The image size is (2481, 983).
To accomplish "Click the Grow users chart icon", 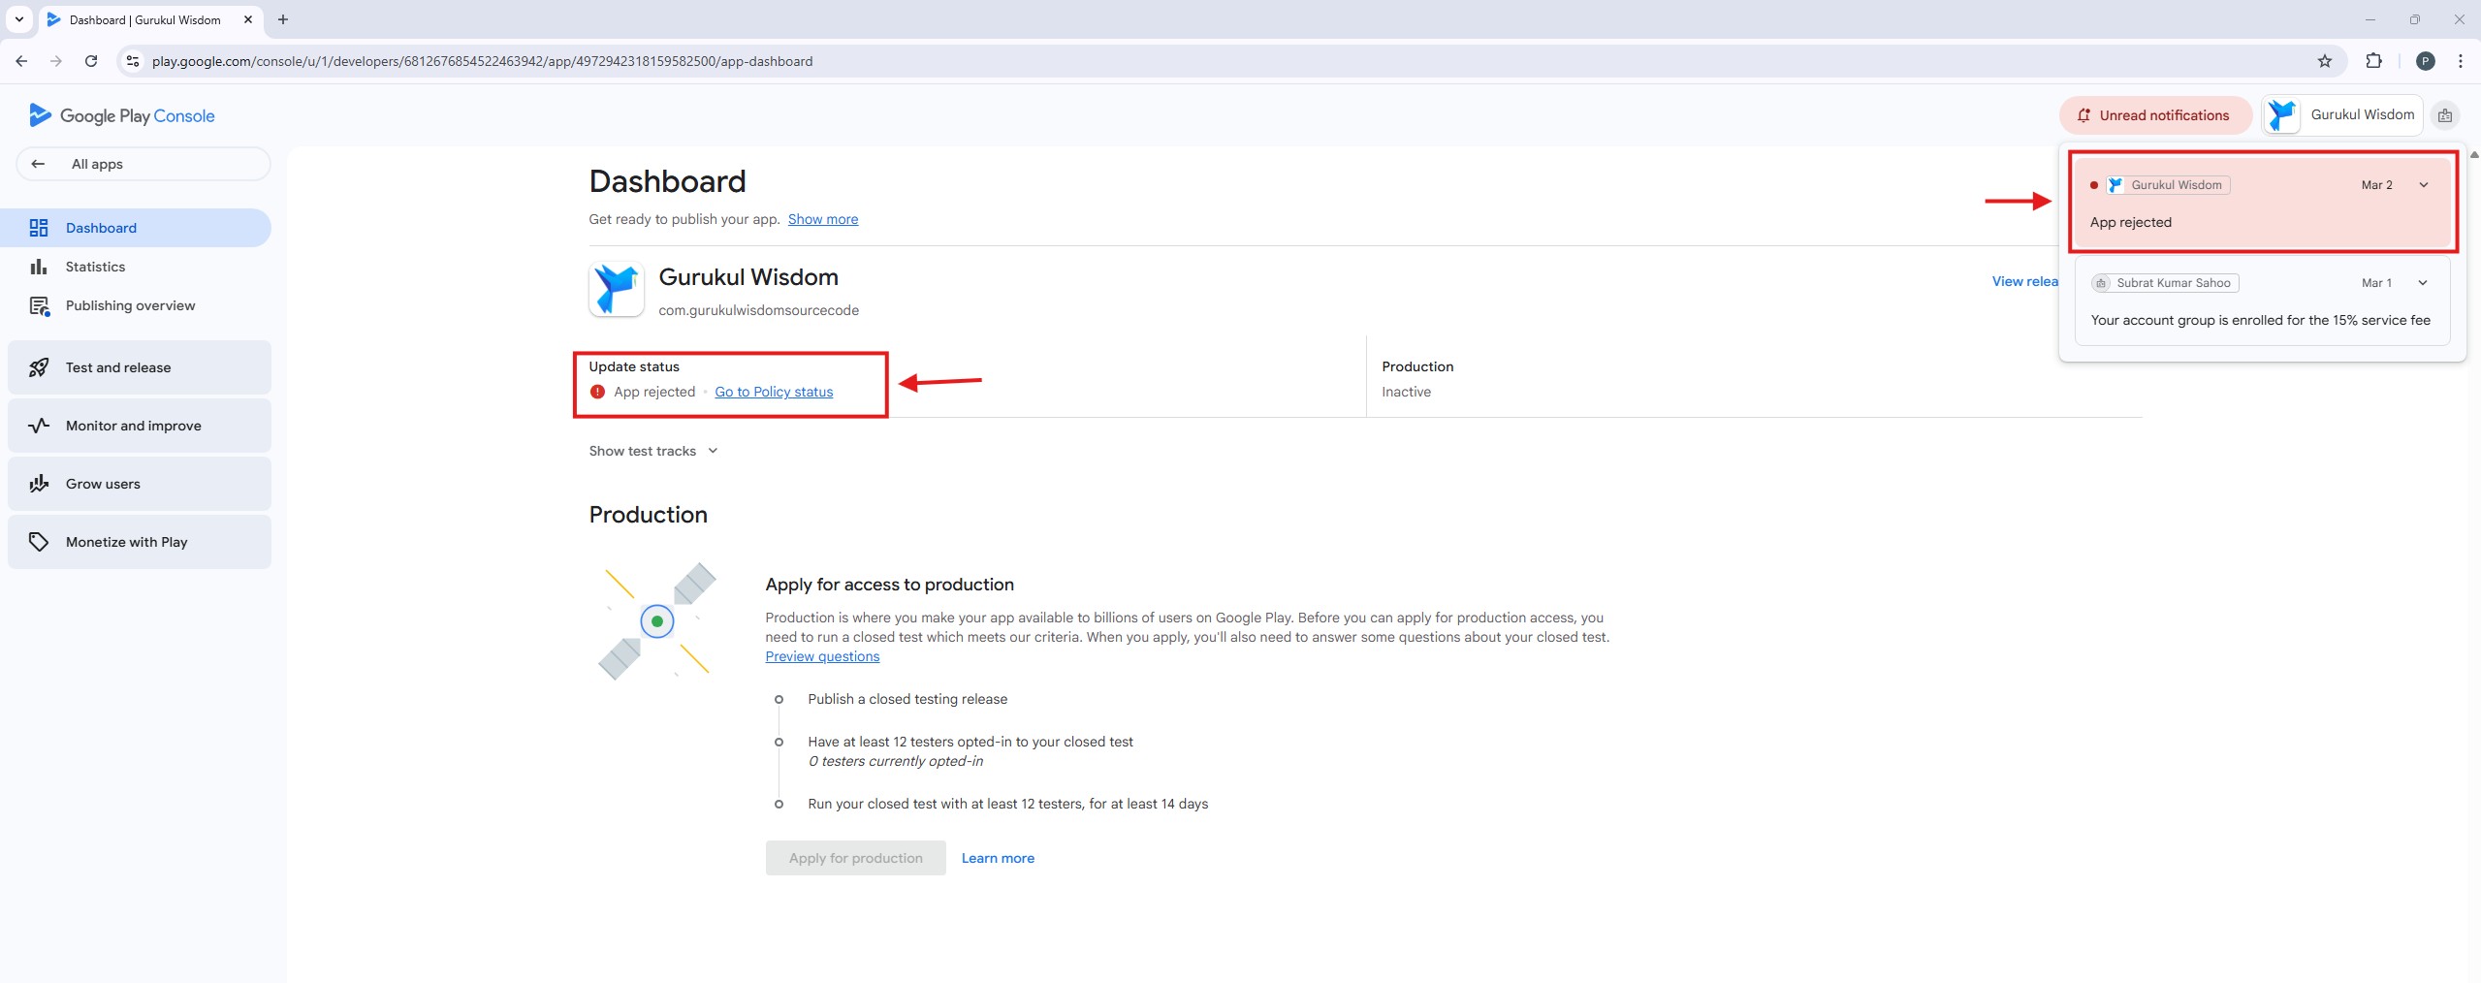I will click(x=39, y=484).
